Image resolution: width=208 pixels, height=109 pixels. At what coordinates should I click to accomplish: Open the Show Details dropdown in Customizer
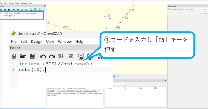tap(192, 10)
